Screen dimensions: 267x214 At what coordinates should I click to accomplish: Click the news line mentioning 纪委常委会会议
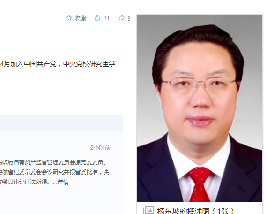[54, 172]
